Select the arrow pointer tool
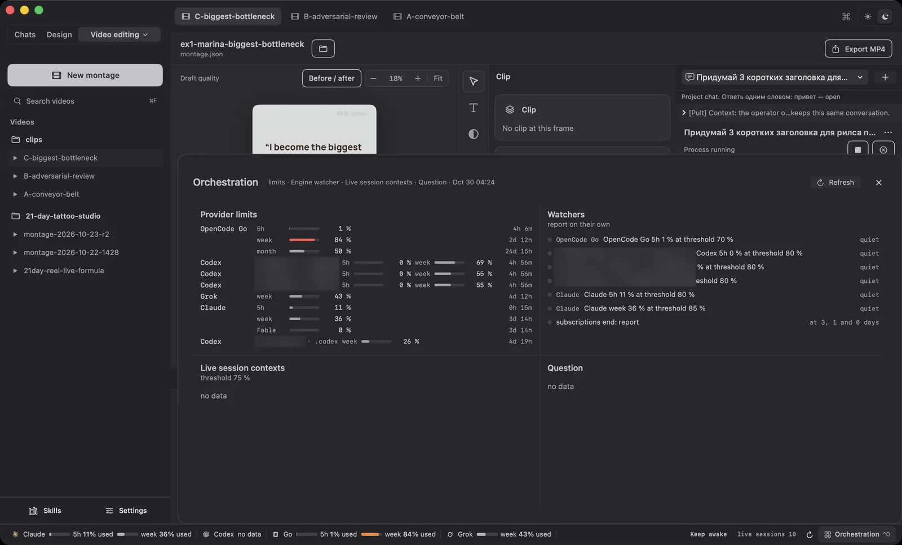902x545 pixels. tap(473, 82)
